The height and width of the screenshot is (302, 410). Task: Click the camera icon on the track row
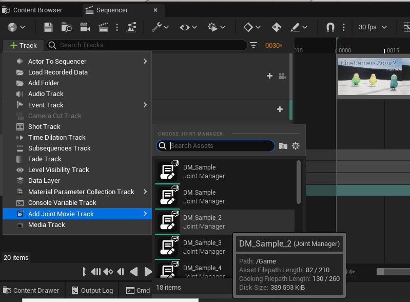[x=282, y=76]
